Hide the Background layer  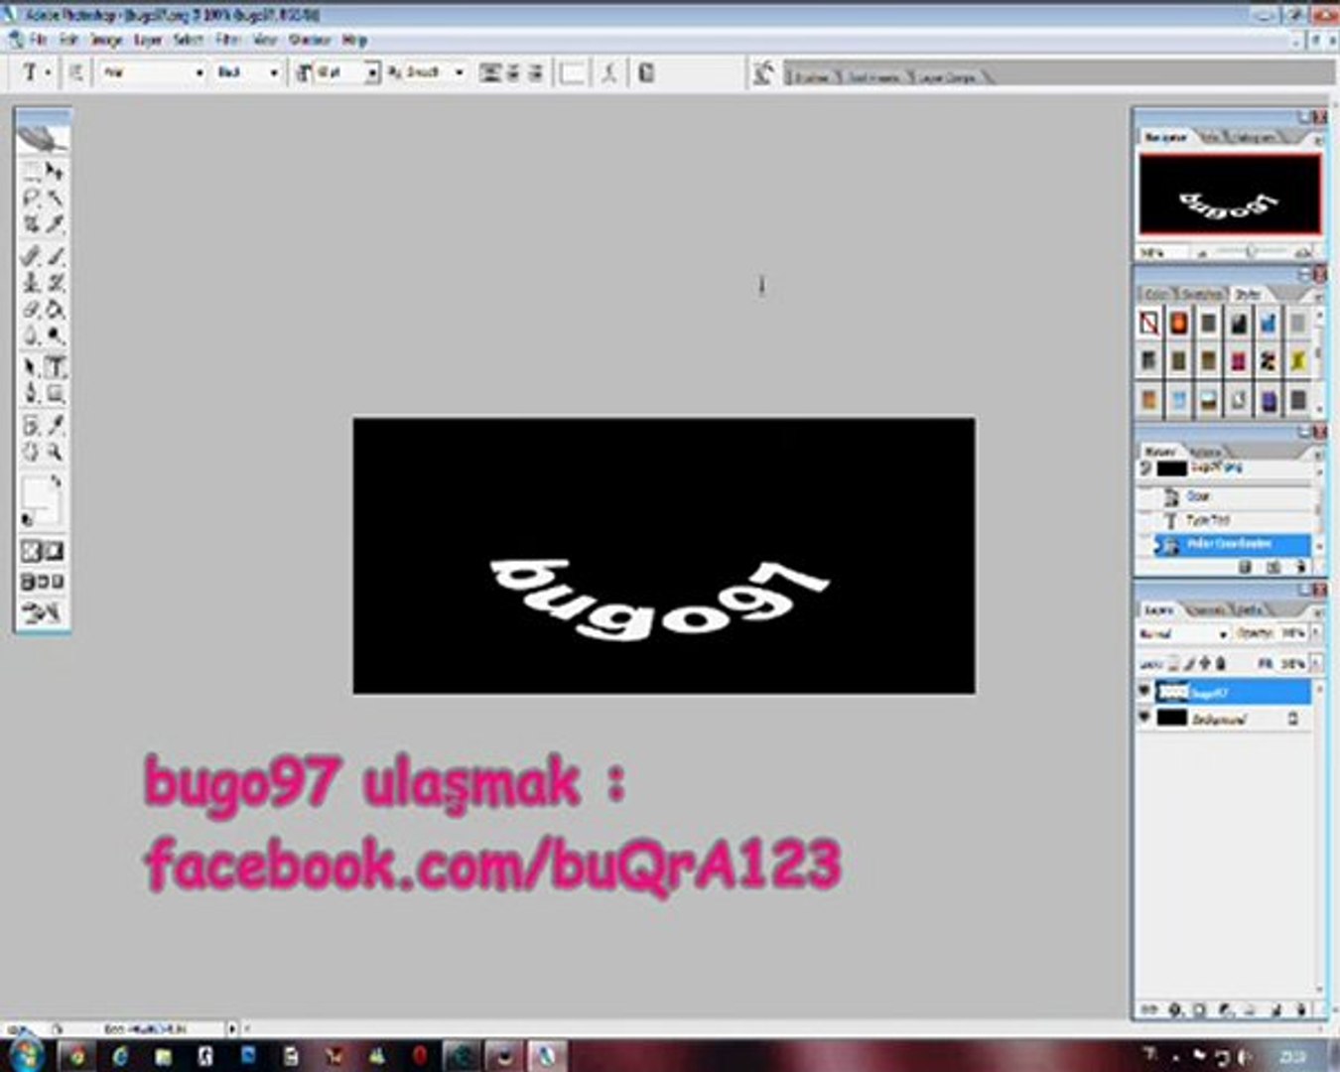(1144, 717)
